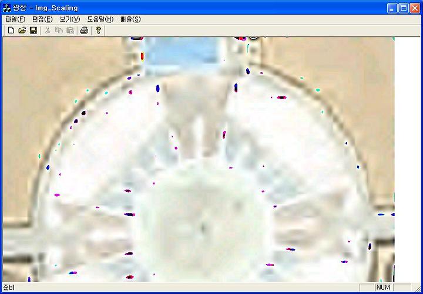The image size is (423, 294).
Task: Open the 파일(F) menu
Action: pos(15,19)
